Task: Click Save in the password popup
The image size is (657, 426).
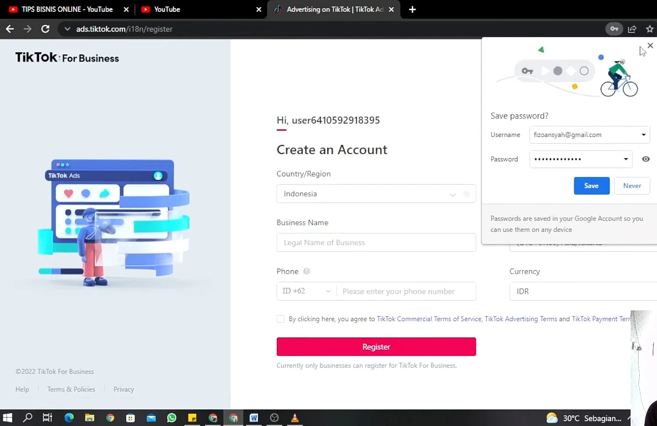Action: (x=591, y=186)
